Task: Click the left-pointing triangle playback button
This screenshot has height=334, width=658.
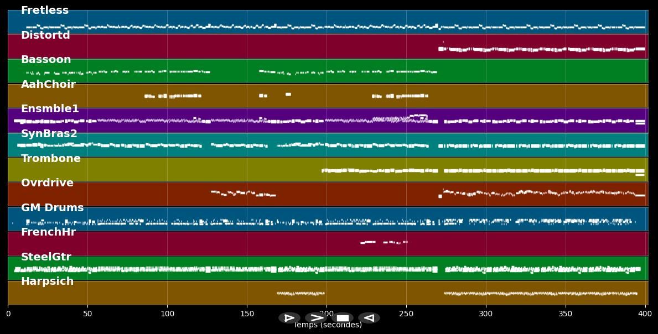Action: pos(369,318)
